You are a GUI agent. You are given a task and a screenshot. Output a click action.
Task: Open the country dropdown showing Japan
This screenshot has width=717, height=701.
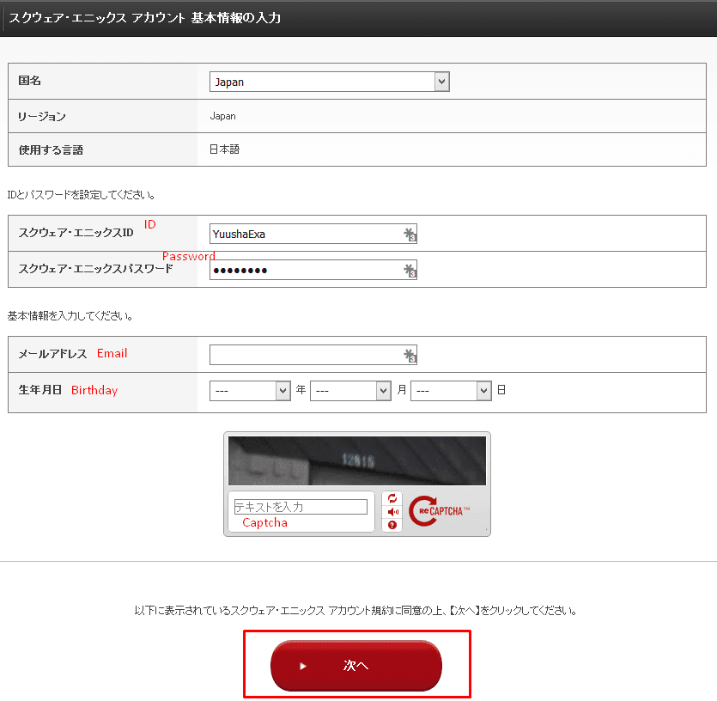329,82
